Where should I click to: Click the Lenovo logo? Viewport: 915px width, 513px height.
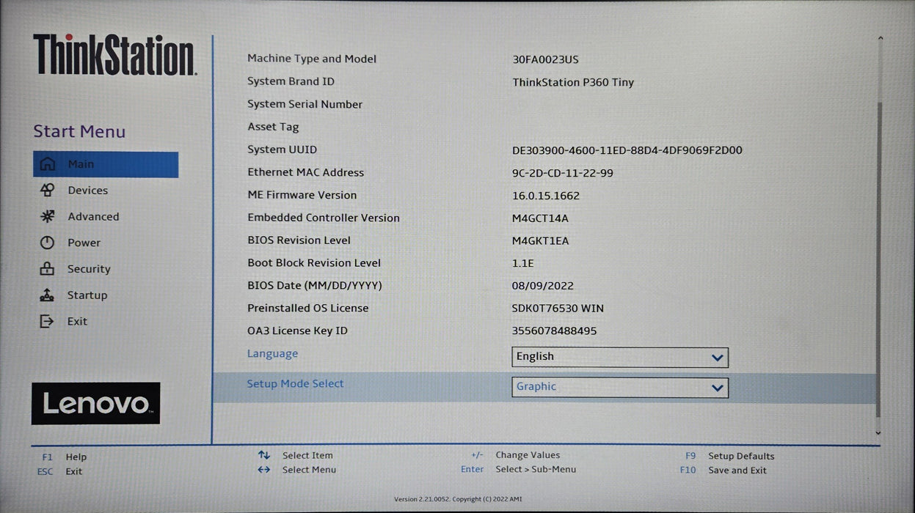point(95,403)
